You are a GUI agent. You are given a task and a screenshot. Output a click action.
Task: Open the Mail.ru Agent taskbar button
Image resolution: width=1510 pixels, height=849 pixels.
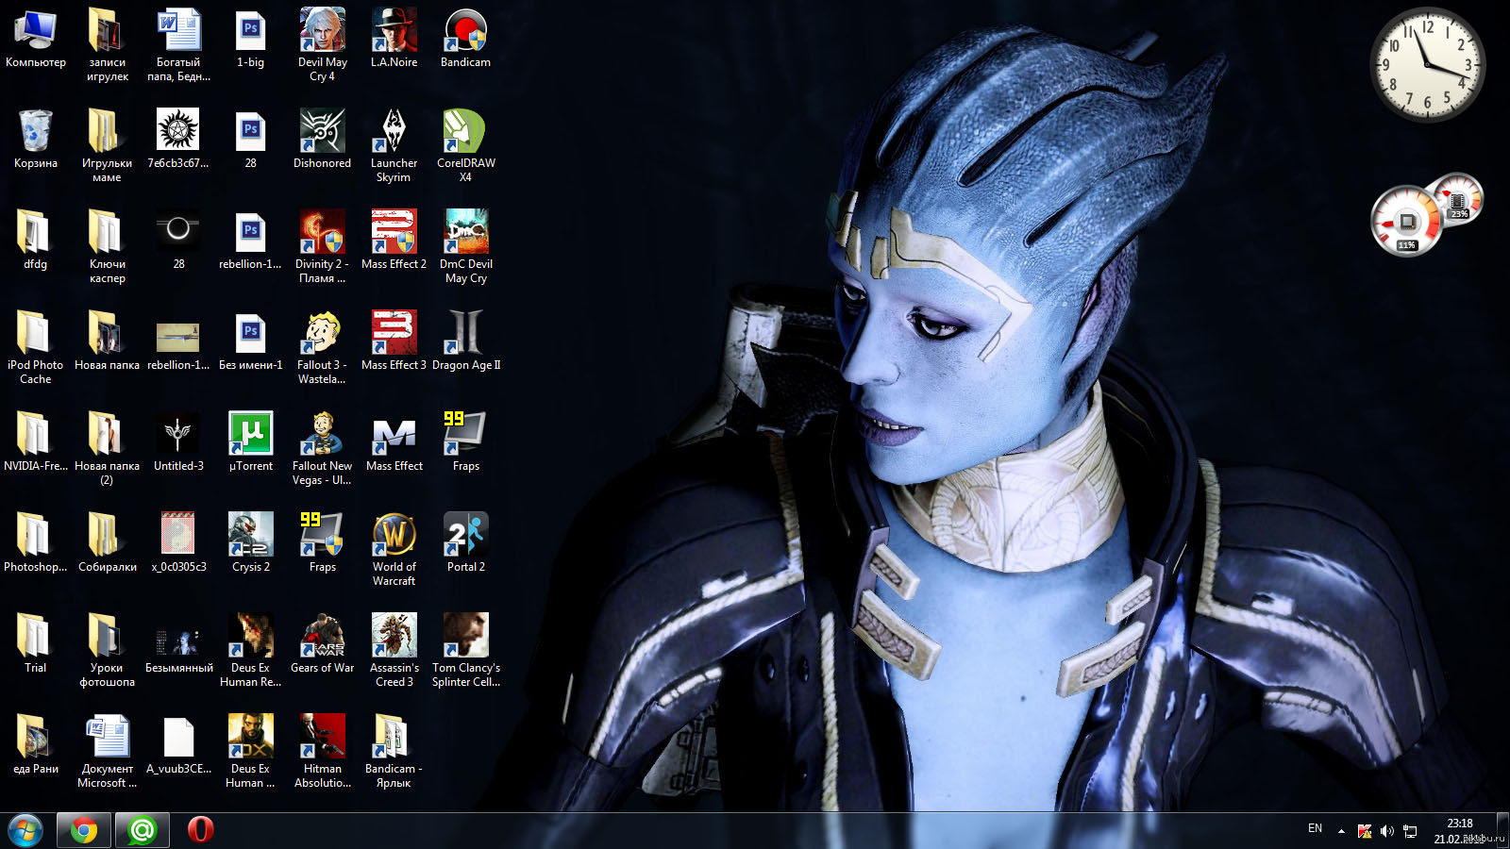pyautogui.click(x=143, y=831)
